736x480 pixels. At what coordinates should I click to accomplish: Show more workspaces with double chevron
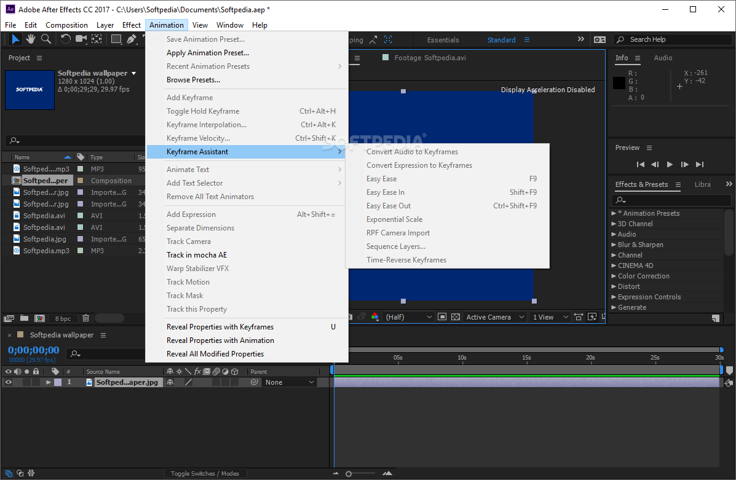point(580,39)
